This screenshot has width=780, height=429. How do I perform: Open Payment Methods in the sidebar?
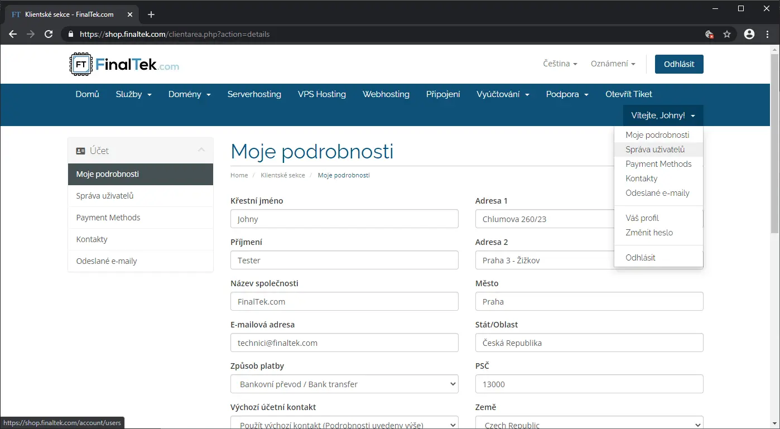(x=108, y=218)
